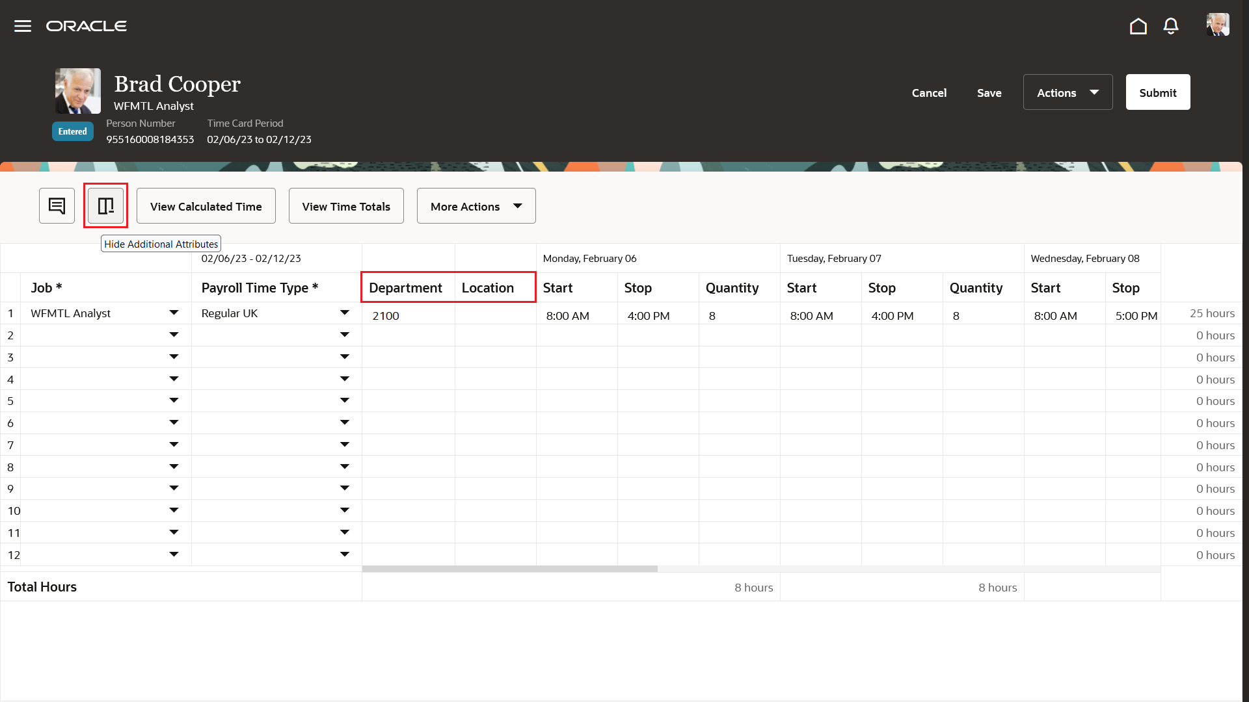Toggle the Department column header selection
The height and width of the screenshot is (702, 1249).
tap(405, 287)
